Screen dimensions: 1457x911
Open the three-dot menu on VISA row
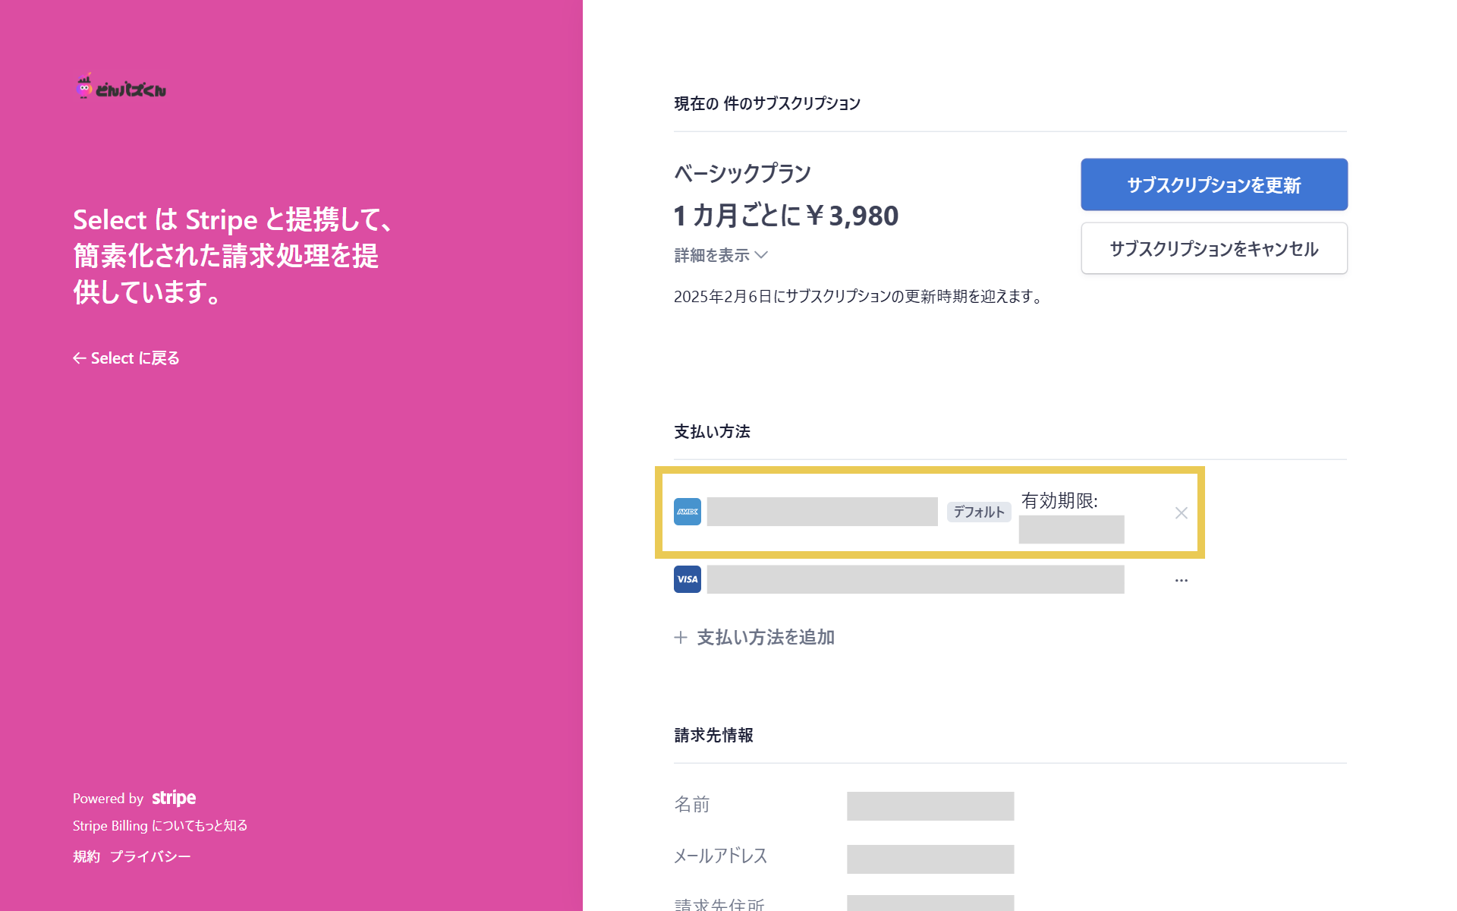pos(1181,580)
